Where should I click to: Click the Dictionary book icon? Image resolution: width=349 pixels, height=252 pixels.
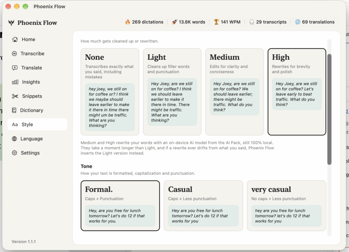[14, 110]
